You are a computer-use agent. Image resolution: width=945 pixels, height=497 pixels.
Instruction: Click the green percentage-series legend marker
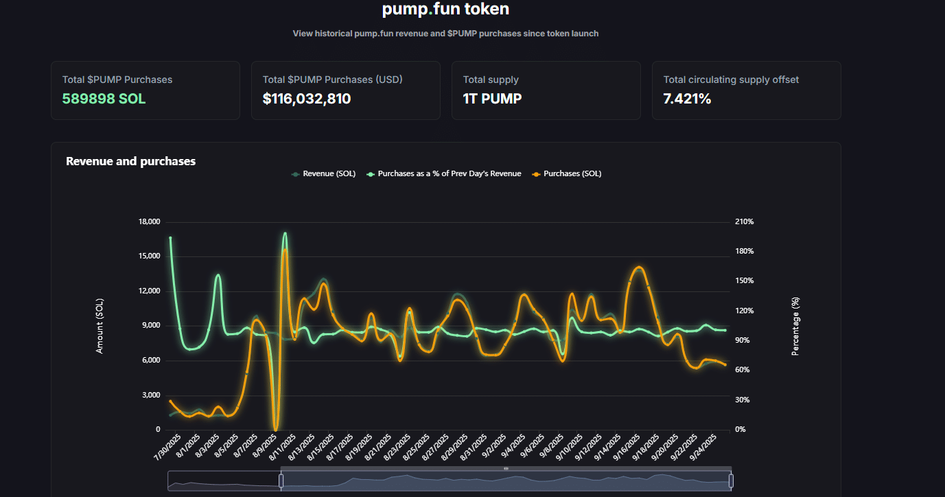pos(369,173)
